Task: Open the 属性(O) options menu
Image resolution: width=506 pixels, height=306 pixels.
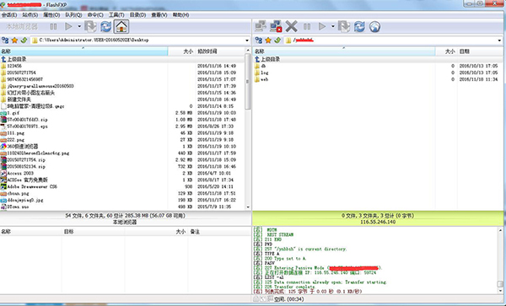Action: (51, 15)
